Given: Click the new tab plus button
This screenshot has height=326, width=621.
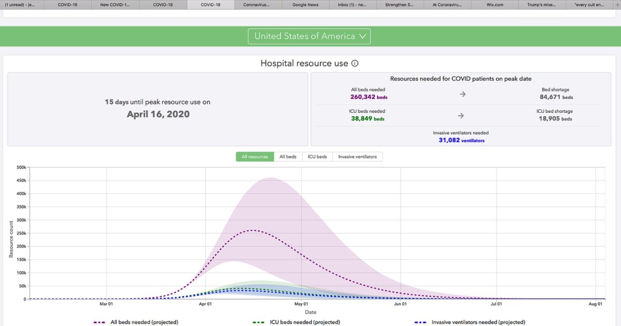Looking at the screenshot, I should click(x=616, y=5).
